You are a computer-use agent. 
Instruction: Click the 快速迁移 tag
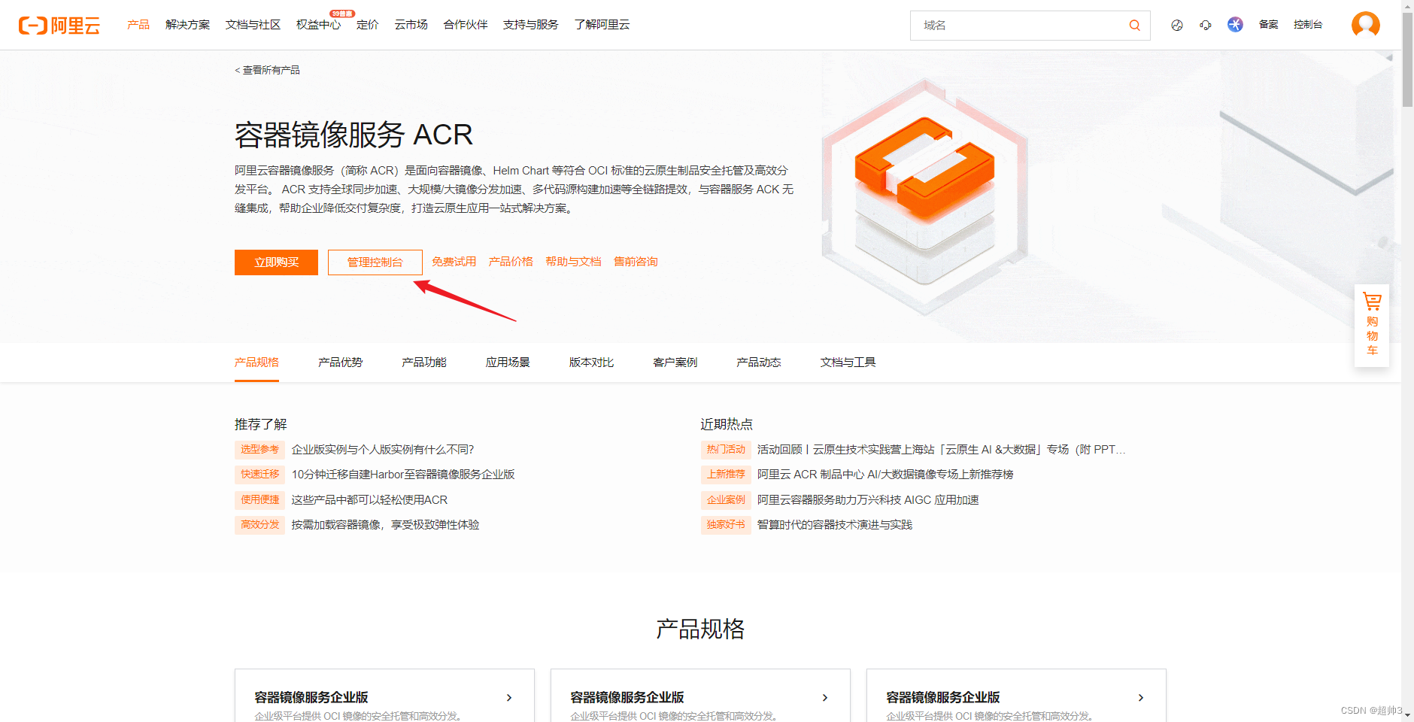[x=259, y=475]
